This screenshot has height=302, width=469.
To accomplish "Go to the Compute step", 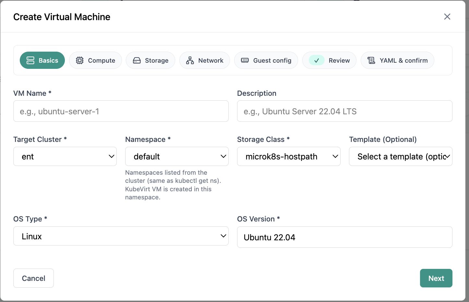I will [x=95, y=60].
